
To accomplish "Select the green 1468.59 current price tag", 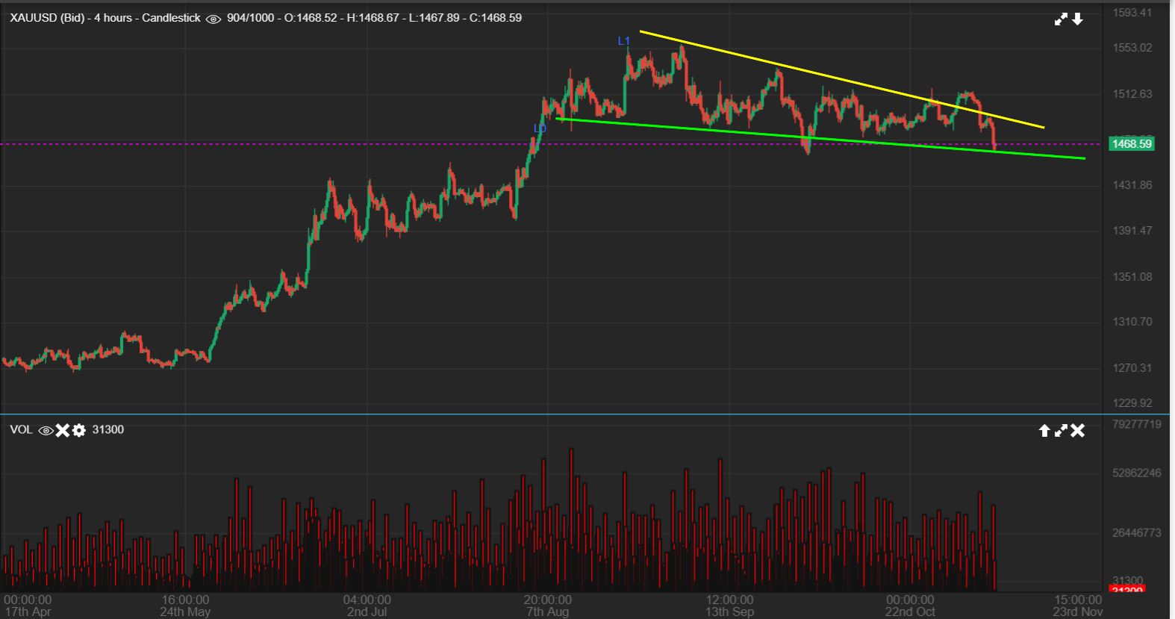I will coord(1131,144).
